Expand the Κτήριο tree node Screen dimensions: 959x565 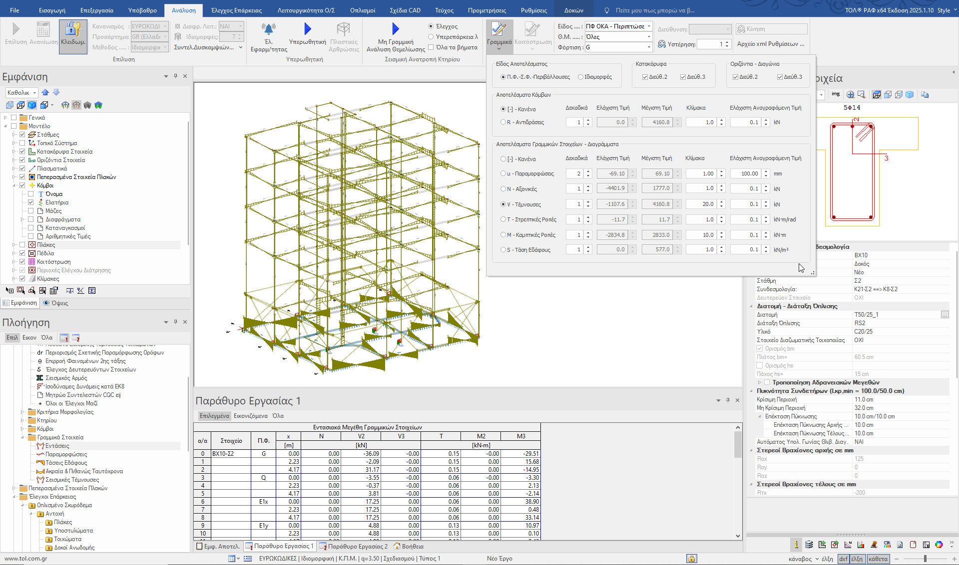tap(22, 420)
